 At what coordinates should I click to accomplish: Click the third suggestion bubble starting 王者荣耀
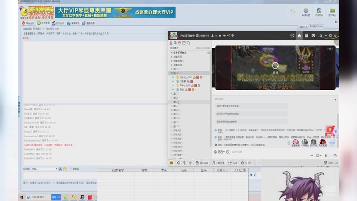click(x=251, y=121)
